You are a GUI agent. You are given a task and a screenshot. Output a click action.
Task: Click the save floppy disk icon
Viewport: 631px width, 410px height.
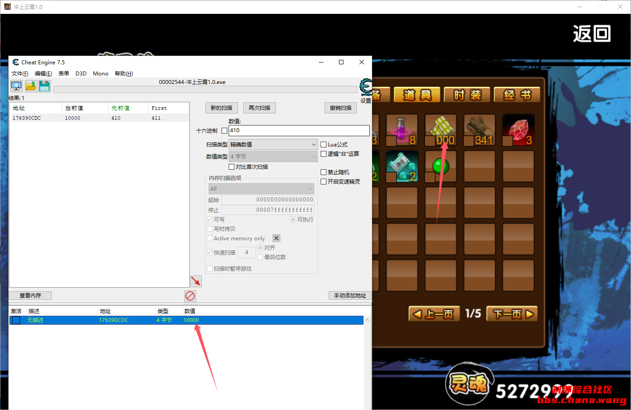[x=45, y=86]
